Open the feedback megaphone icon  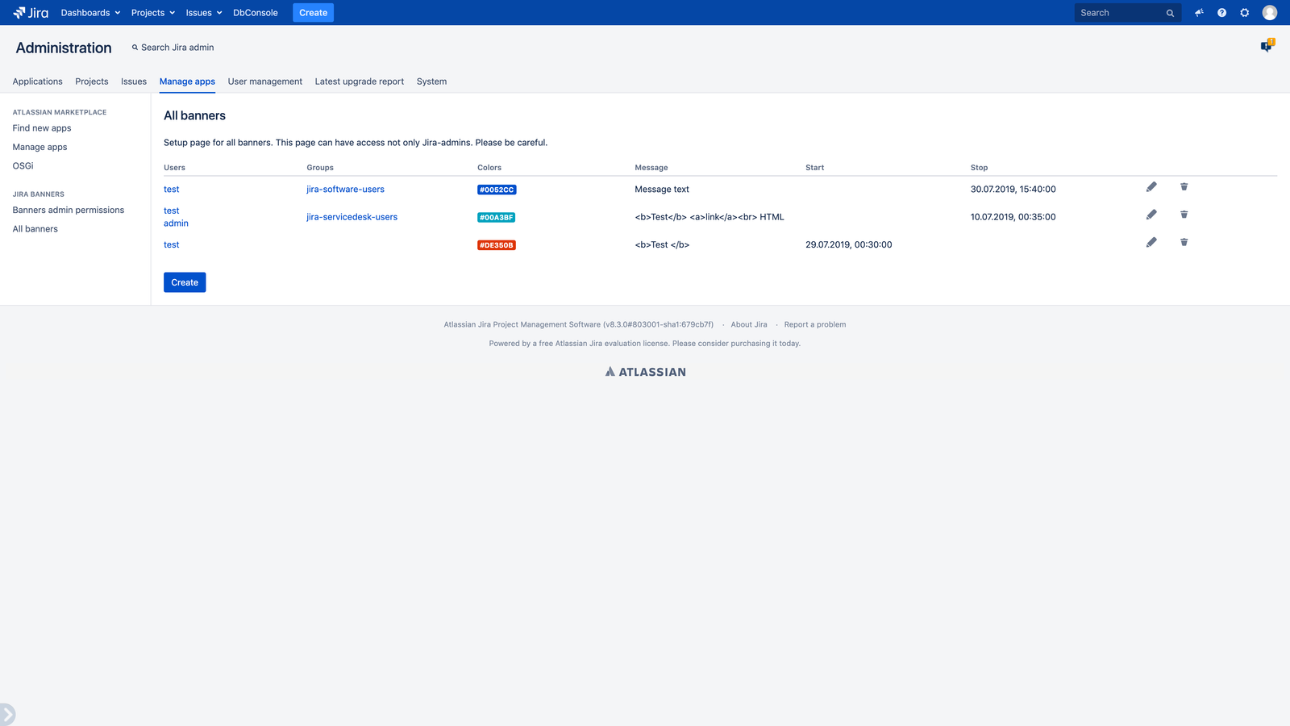[1199, 13]
